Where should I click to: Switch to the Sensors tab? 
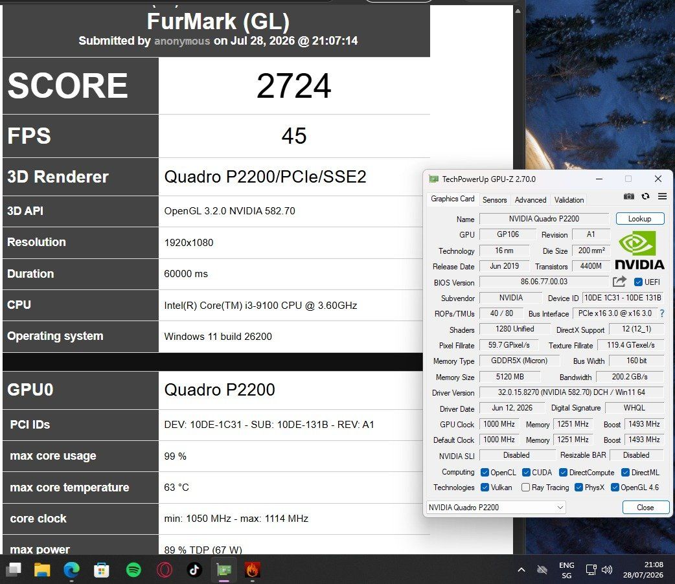click(x=494, y=199)
